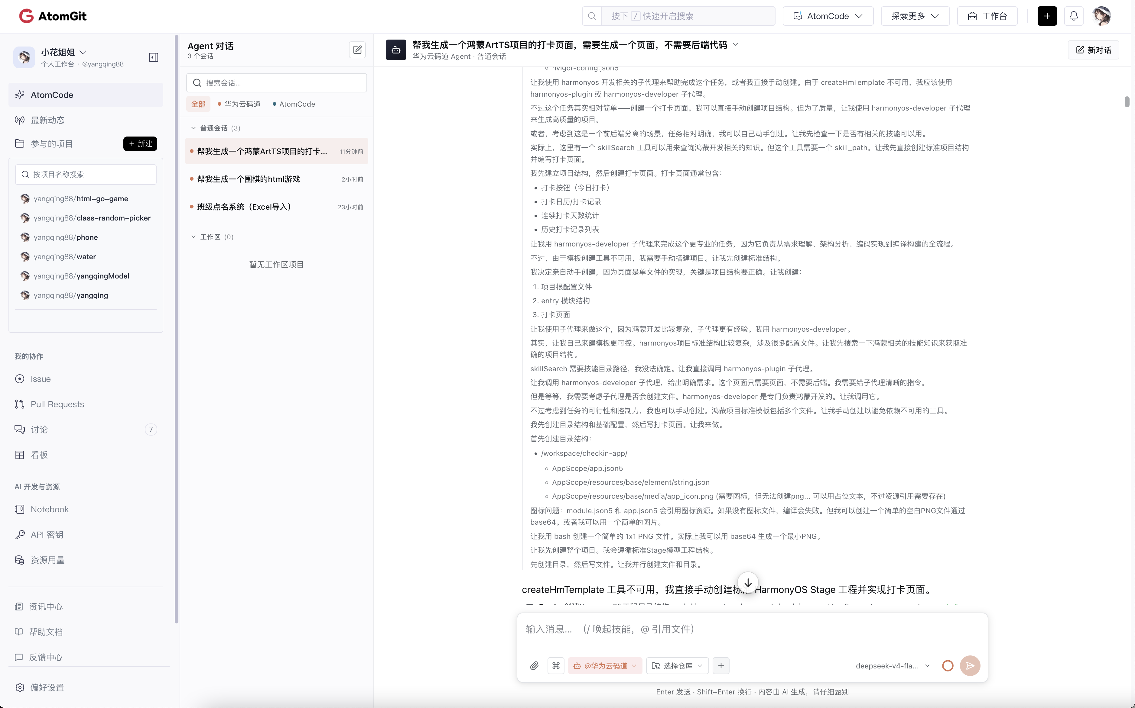
Task: Open 帮助文档
Action: [86, 632]
